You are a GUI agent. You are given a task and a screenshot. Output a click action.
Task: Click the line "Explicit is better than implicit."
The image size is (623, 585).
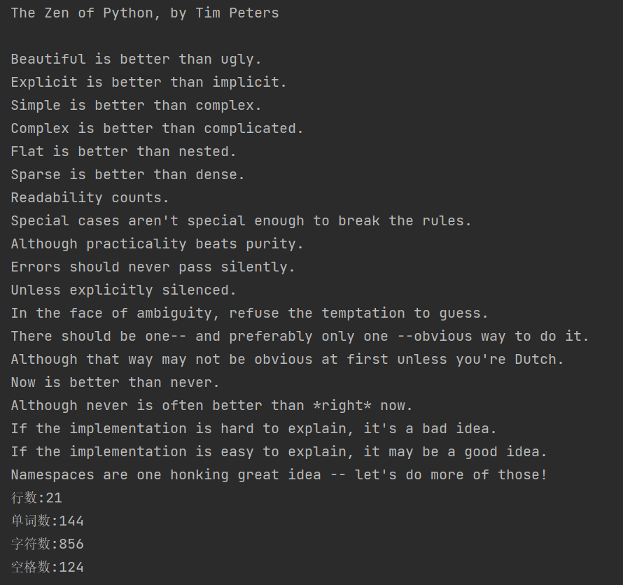click(148, 82)
